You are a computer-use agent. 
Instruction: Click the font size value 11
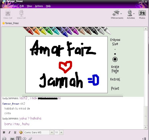[57, 133]
